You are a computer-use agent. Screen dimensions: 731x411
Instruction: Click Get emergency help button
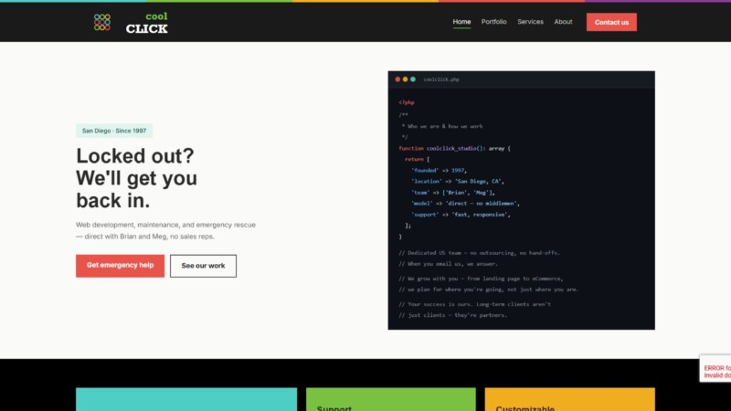[x=120, y=266]
